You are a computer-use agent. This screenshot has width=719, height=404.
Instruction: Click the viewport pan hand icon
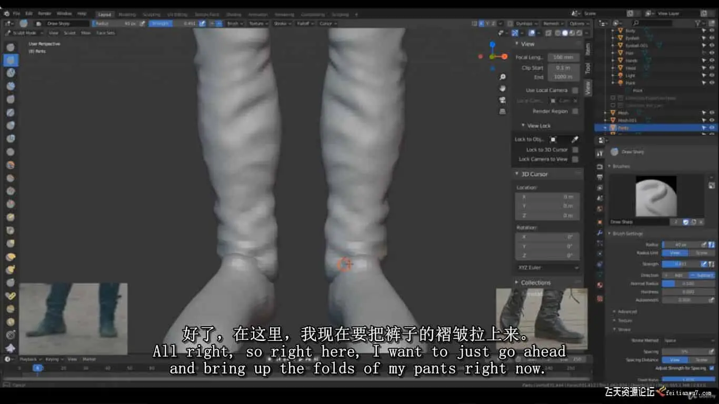pos(503,88)
